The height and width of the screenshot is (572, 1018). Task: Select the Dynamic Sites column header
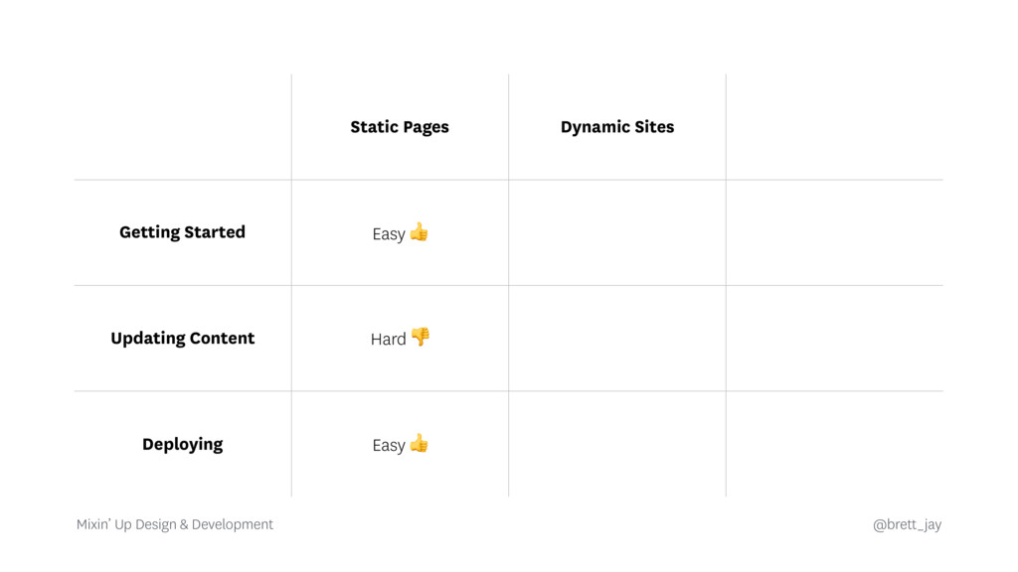pyautogui.click(x=617, y=127)
